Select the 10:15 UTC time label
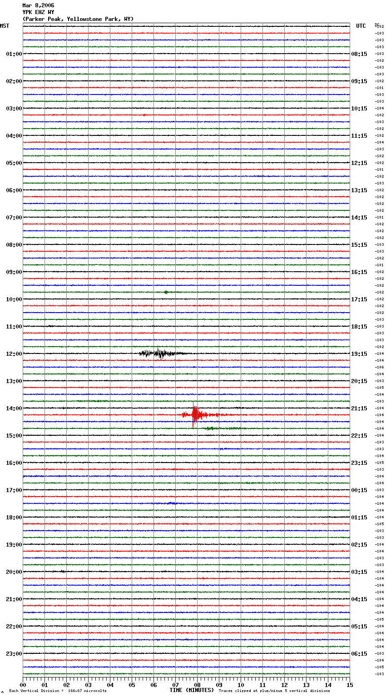This screenshot has height=697, width=386. 359,109
